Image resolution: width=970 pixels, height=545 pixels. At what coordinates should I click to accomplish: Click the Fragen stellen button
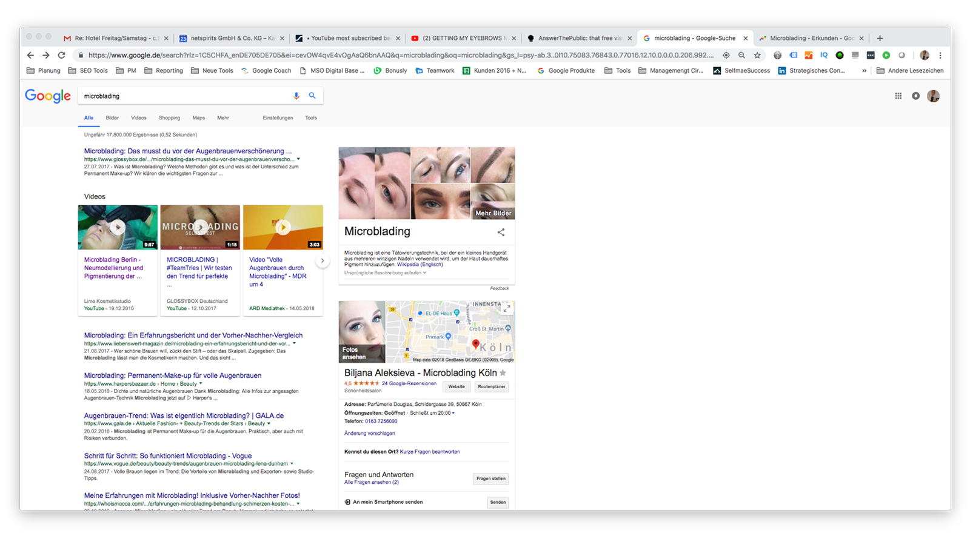(491, 478)
